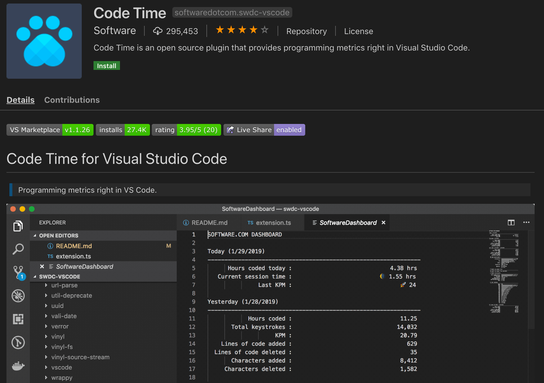
Task: Open the Debug no-bug icon in activity bar
Action: [18, 296]
